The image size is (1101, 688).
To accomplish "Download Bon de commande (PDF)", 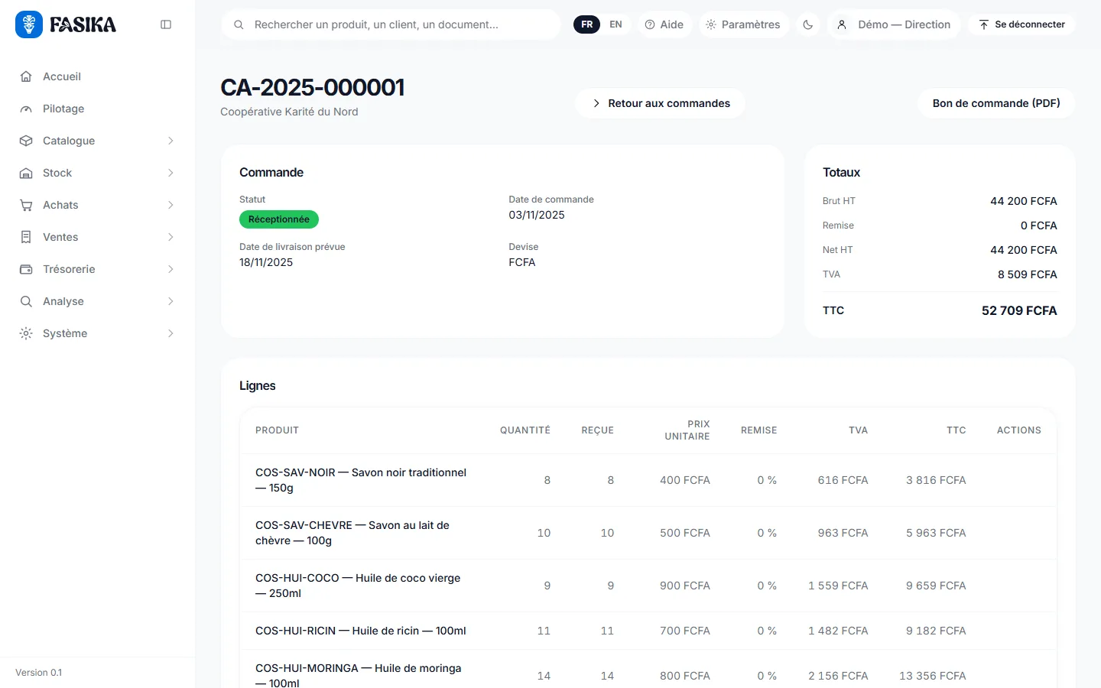I will pyautogui.click(x=996, y=103).
